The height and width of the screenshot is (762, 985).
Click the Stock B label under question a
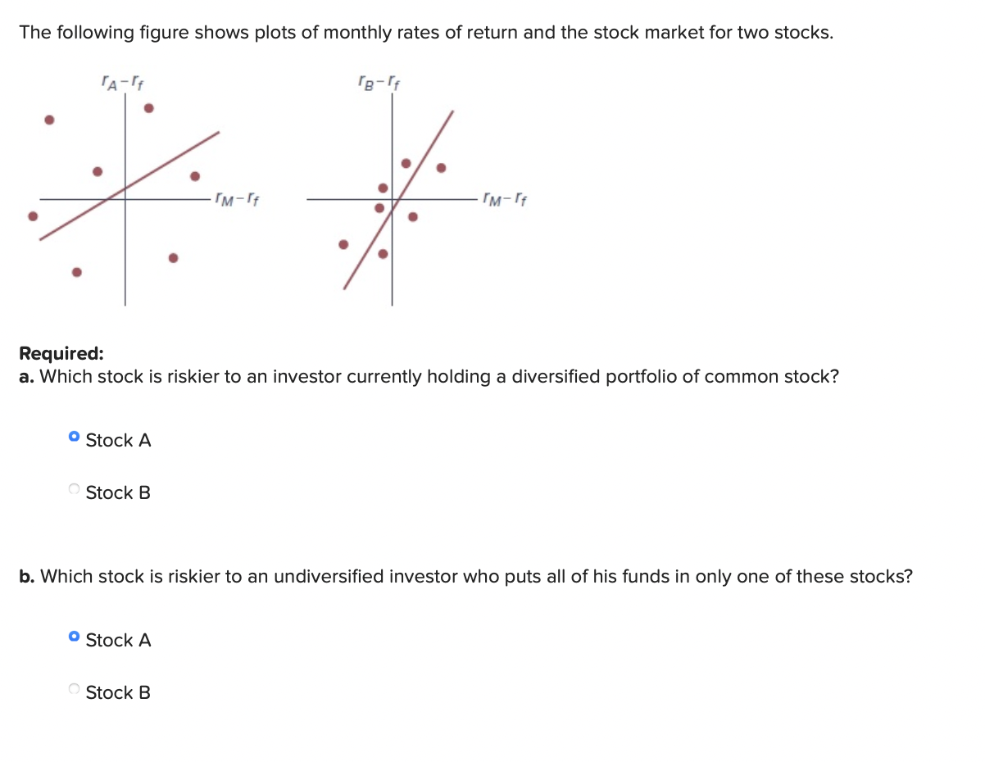coord(118,492)
